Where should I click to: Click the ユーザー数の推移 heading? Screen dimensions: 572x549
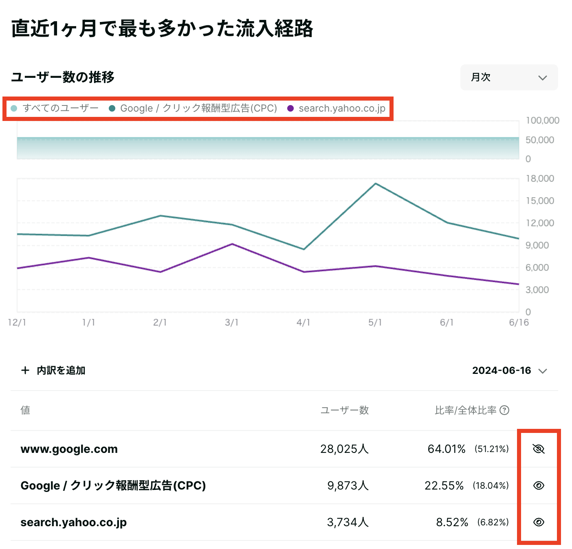pyautogui.click(x=63, y=77)
